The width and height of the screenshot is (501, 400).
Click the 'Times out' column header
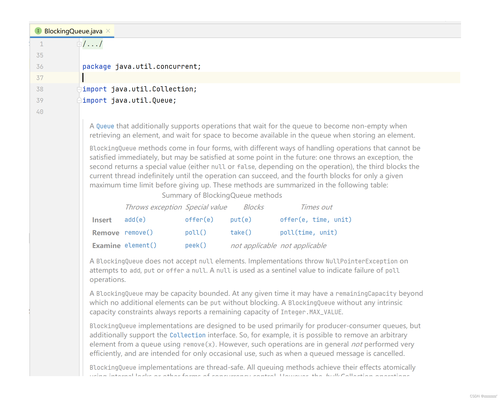(x=316, y=207)
